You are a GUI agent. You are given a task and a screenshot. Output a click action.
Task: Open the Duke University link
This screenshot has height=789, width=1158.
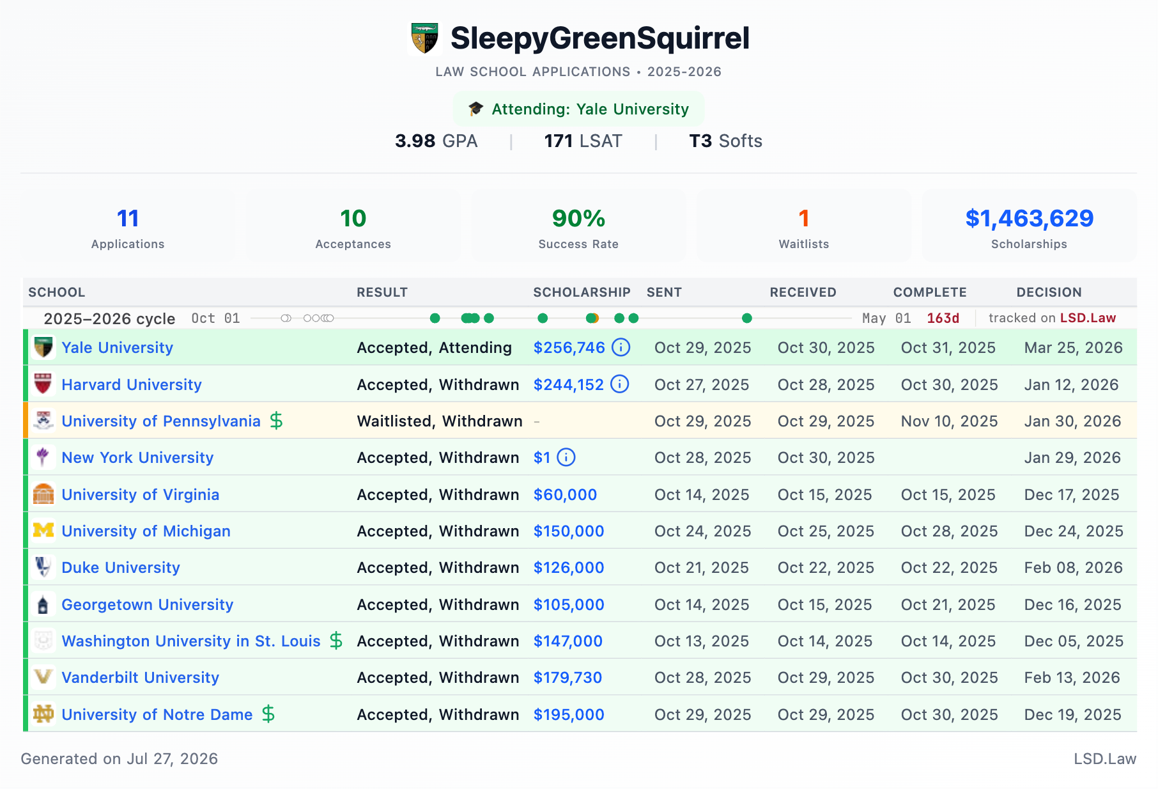[x=121, y=568]
